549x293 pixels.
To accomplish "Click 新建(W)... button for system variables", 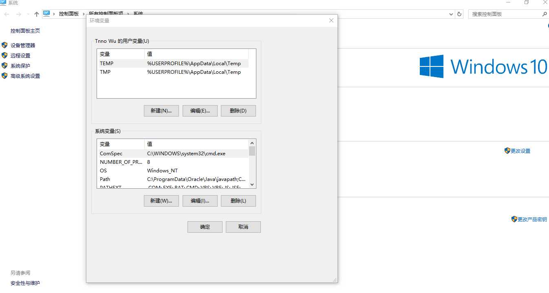I will 161,201.
